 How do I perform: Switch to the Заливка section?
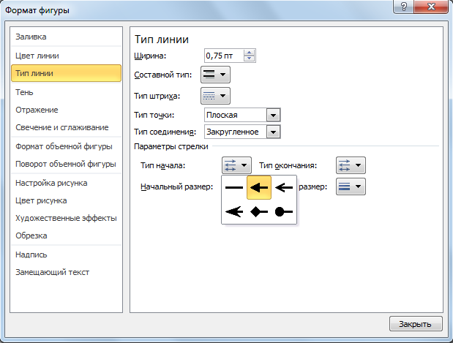pos(66,37)
